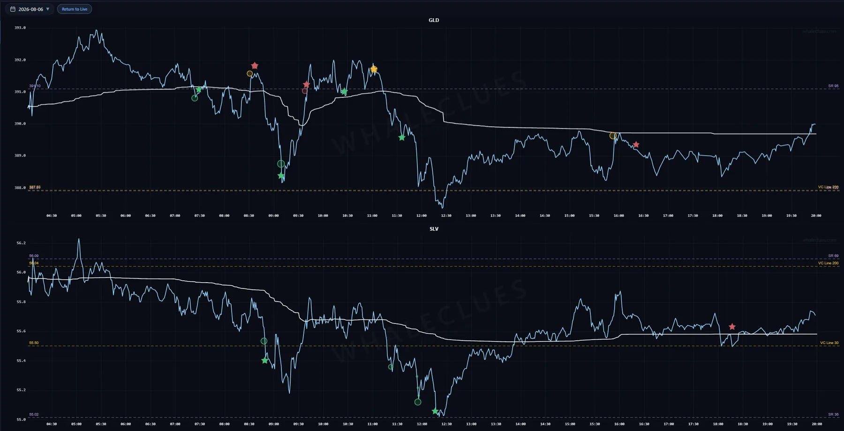The width and height of the screenshot is (844, 431).
Task: Click the VC Line 30 label on SLV
Action: coord(829,343)
